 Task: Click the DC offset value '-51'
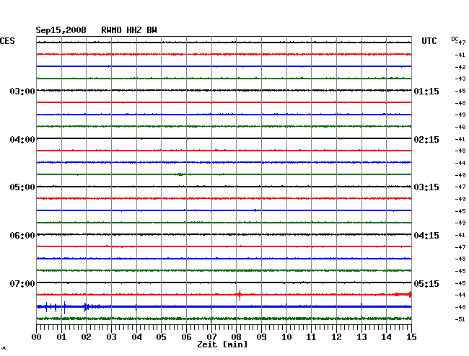tap(460, 319)
